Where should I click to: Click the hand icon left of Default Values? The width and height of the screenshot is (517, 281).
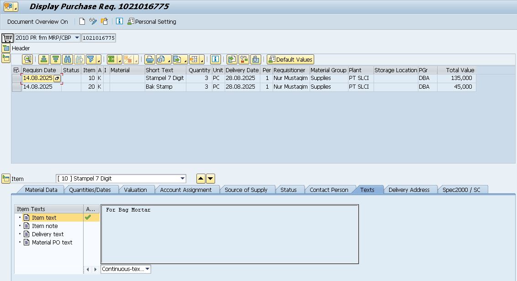click(256, 59)
